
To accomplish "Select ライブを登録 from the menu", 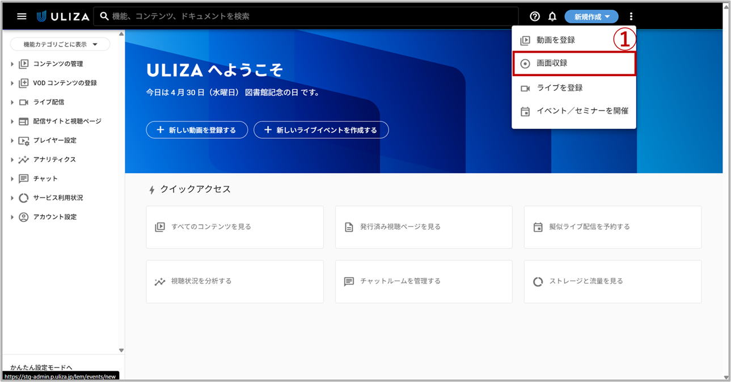I will tap(574, 88).
